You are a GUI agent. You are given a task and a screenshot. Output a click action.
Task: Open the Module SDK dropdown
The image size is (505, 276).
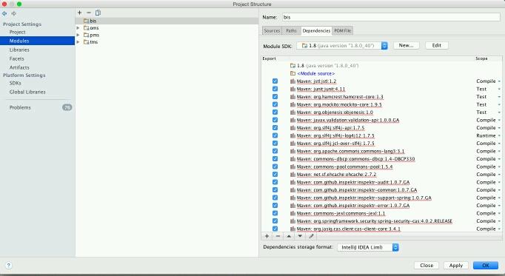pos(342,46)
